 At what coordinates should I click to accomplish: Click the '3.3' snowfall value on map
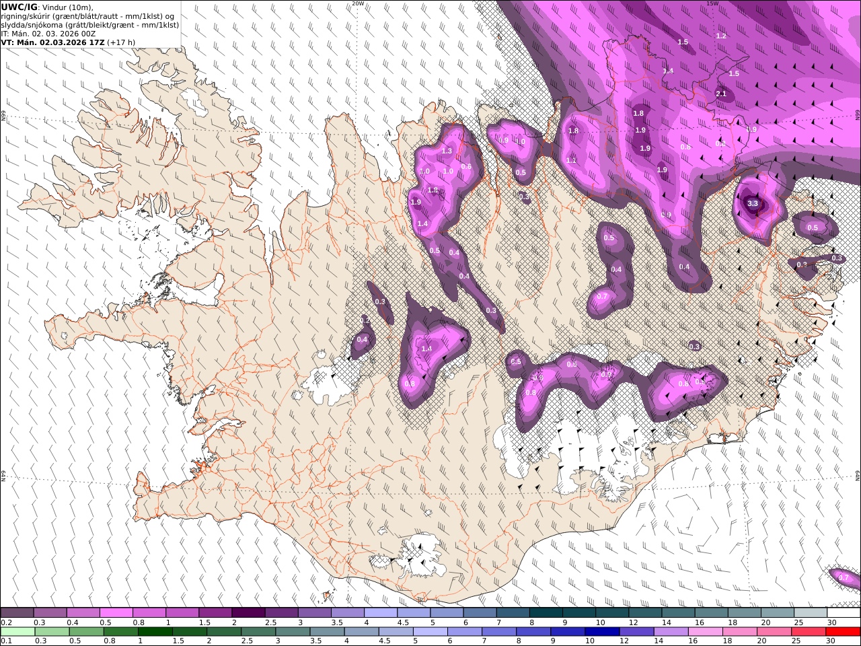tap(753, 203)
